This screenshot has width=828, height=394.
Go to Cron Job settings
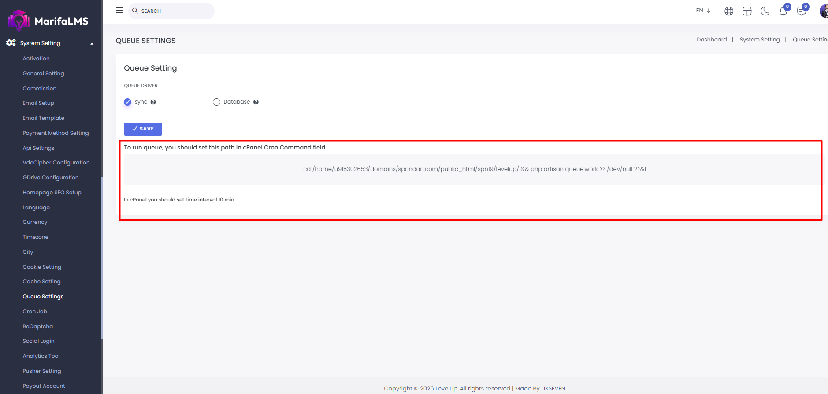point(35,312)
